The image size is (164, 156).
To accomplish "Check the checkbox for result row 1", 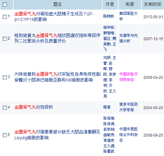I will pos(5,17).
